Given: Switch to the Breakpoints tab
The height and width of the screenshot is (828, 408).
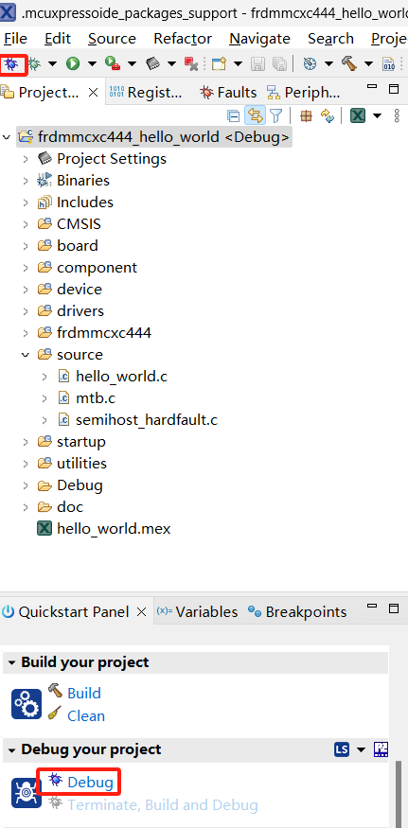Looking at the screenshot, I should click(x=297, y=611).
